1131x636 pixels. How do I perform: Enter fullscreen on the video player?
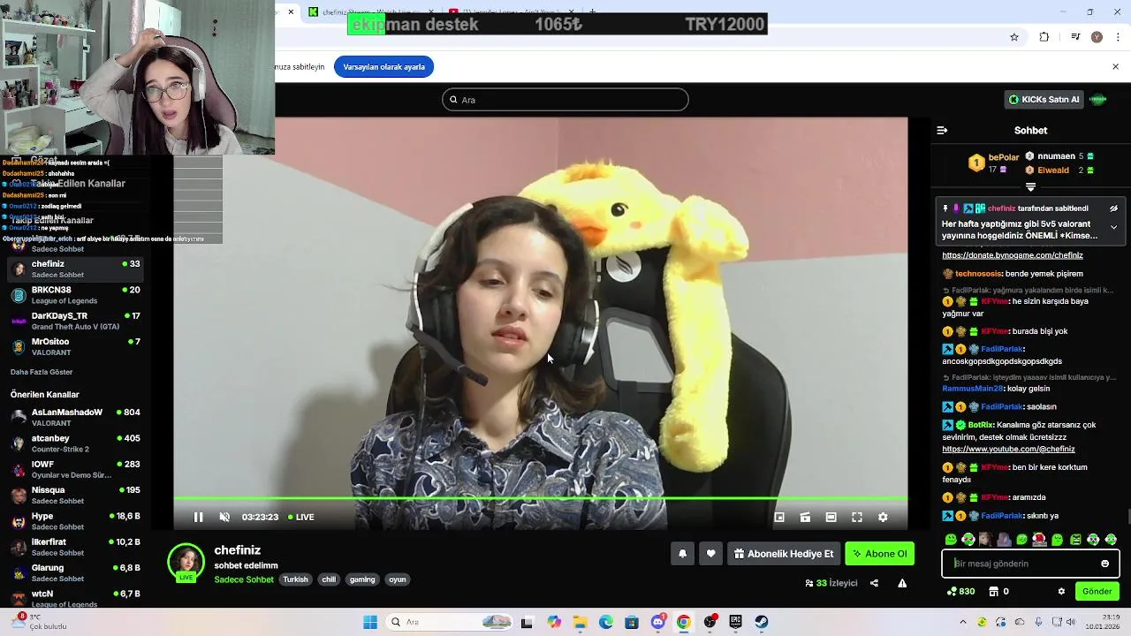(857, 518)
